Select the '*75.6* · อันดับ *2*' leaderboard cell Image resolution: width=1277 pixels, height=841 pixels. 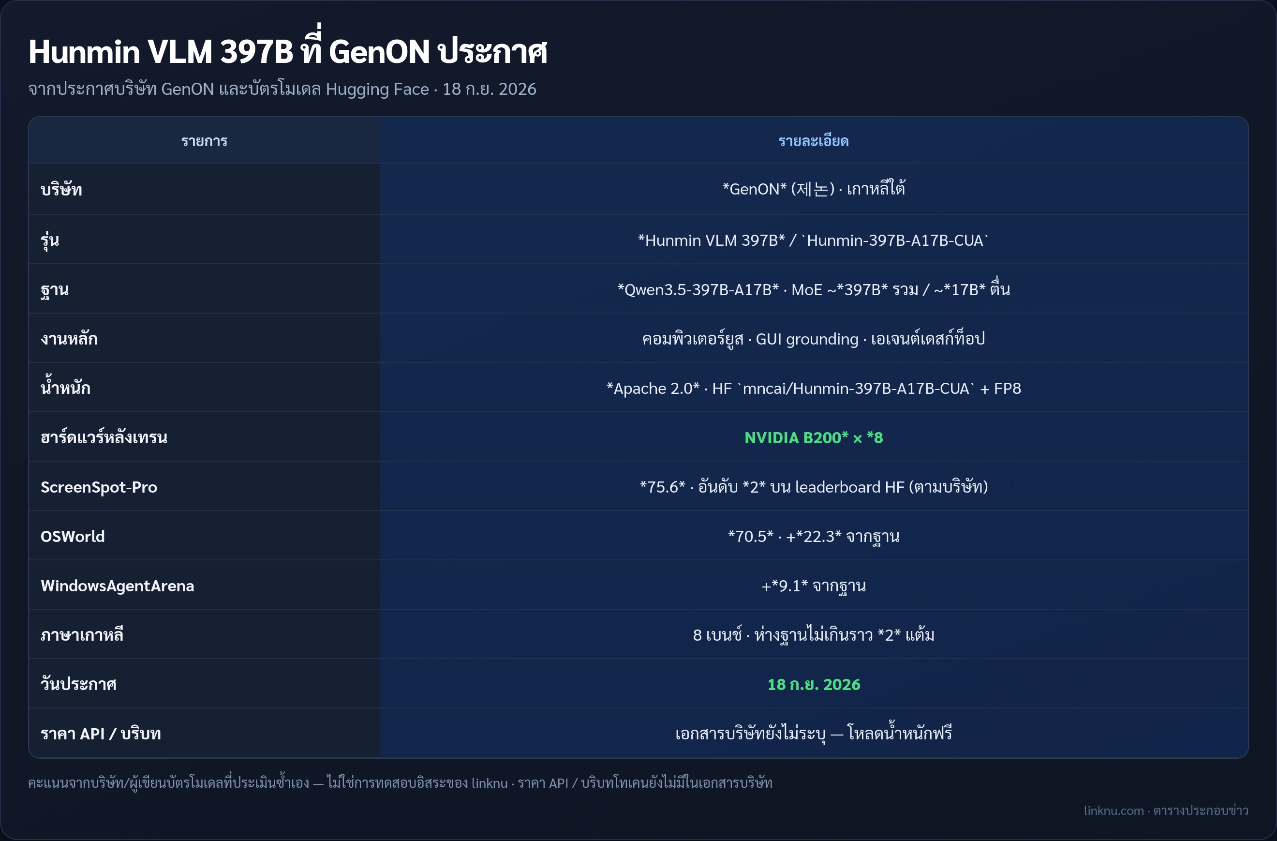pyautogui.click(x=814, y=486)
